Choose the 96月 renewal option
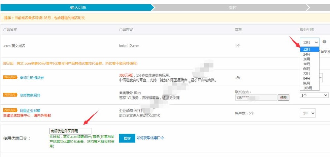 [x=307, y=83]
